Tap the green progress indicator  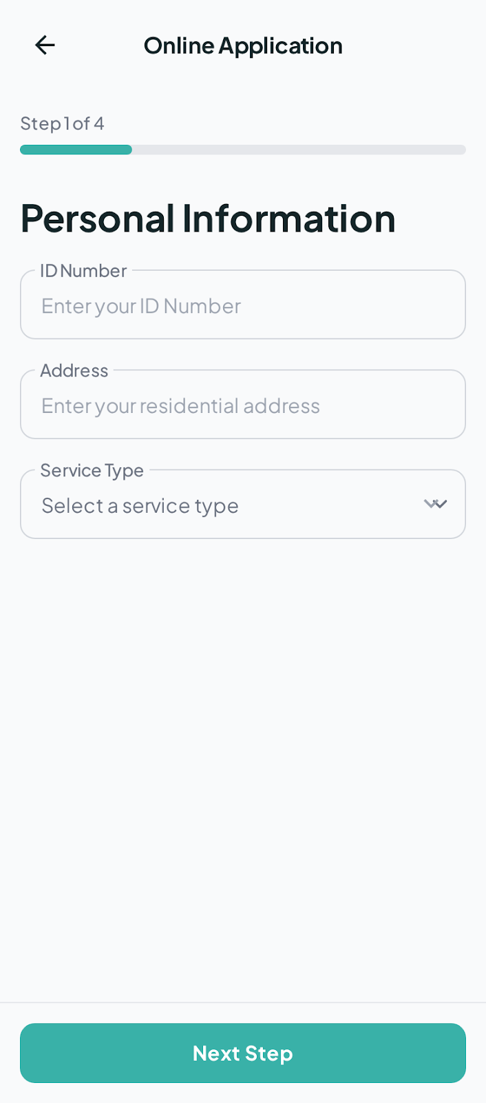76,150
